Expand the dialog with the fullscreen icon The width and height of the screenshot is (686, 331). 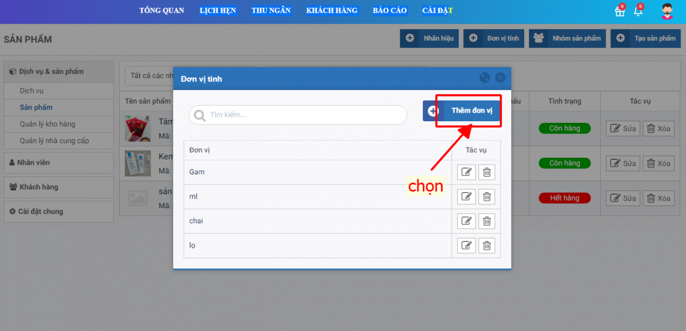click(x=484, y=78)
